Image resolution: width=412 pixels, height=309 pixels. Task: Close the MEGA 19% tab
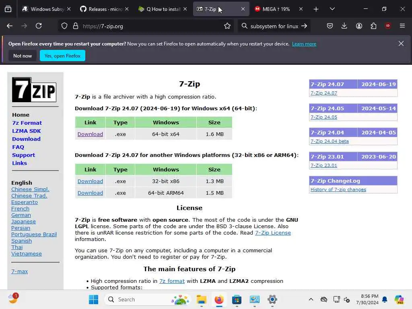point(301,9)
